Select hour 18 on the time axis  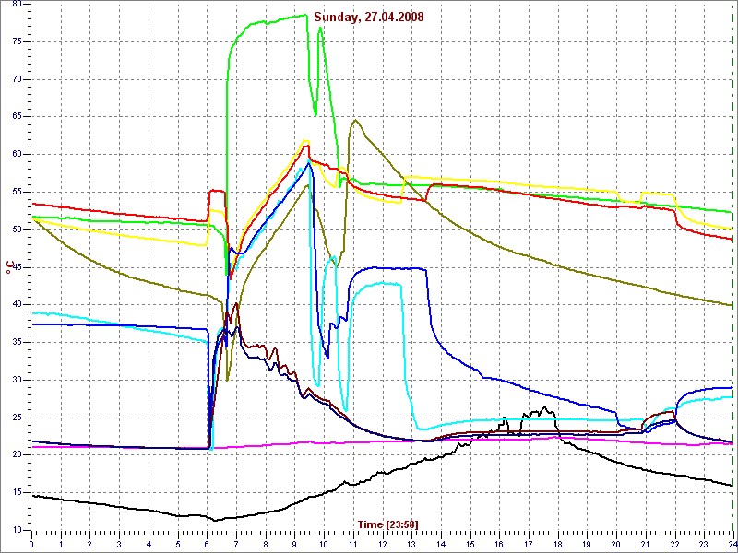tap(557, 545)
